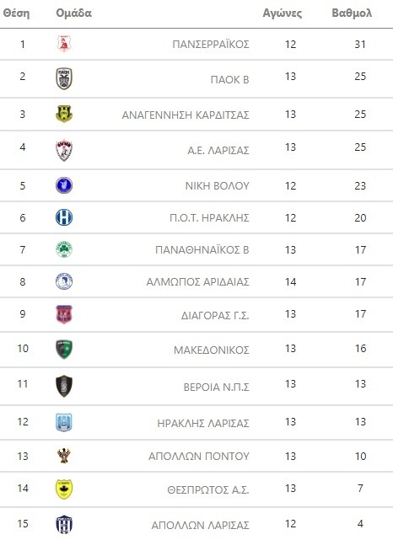Click the Π.Ο.Τ. Ηρακλής H logo
Image resolution: width=393 pixels, height=540 pixels.
tap(64, 217)
